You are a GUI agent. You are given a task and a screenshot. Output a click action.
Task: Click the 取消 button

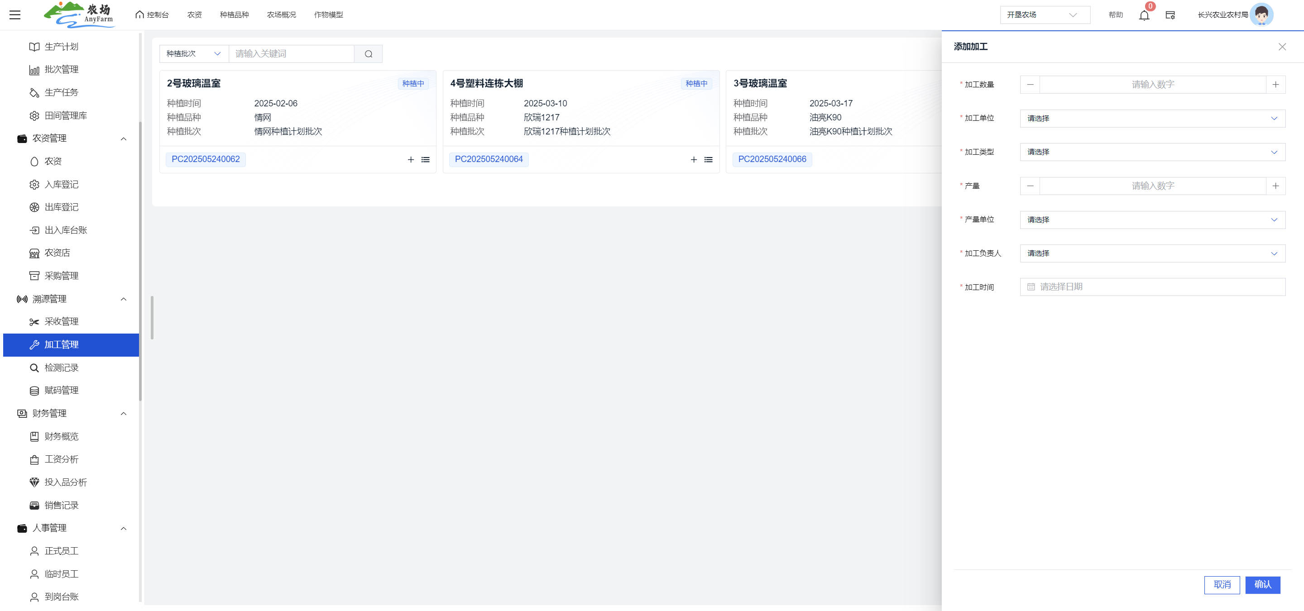pyautogui.click(x=1222, y=585)
